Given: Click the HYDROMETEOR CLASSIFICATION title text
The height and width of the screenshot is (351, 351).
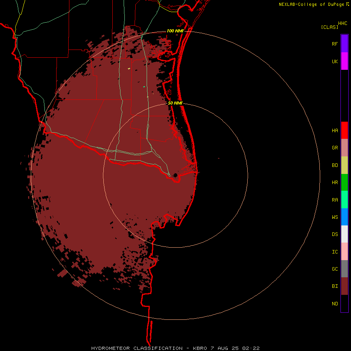Looking at the screenshot, I should click(x=137, y=348).
